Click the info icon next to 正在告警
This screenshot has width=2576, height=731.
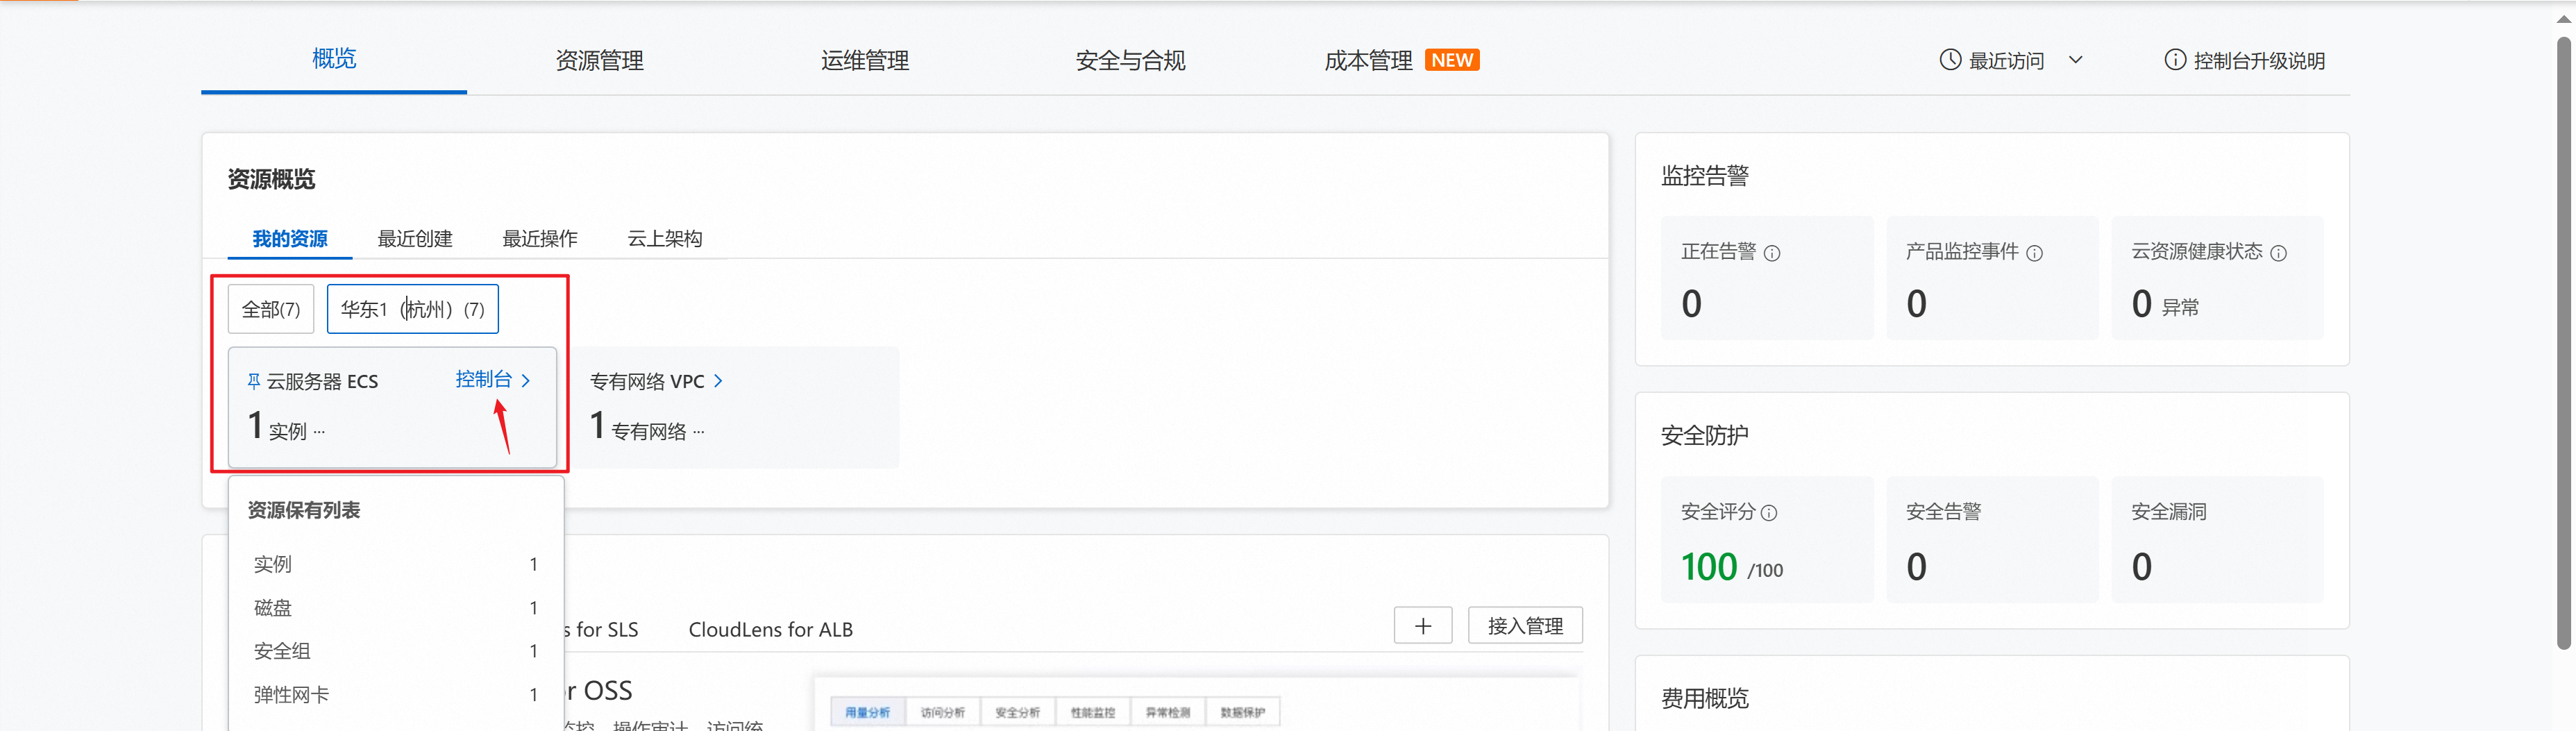pos(1772,253)
